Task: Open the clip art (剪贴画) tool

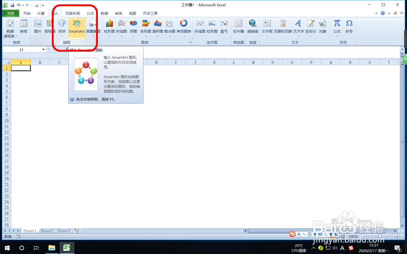Action: tap(49, 27)
